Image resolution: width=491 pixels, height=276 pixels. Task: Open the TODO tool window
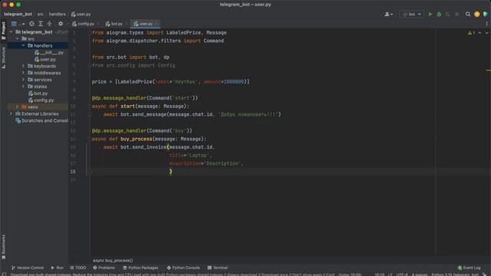coord(78,268)
